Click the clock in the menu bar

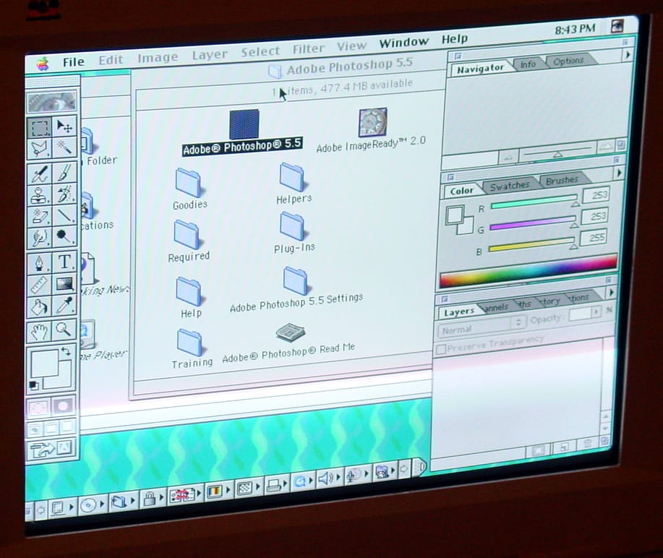(575, 29)
